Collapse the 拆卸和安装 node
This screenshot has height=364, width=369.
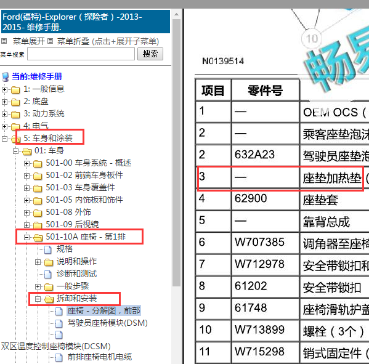coord(38,299)
